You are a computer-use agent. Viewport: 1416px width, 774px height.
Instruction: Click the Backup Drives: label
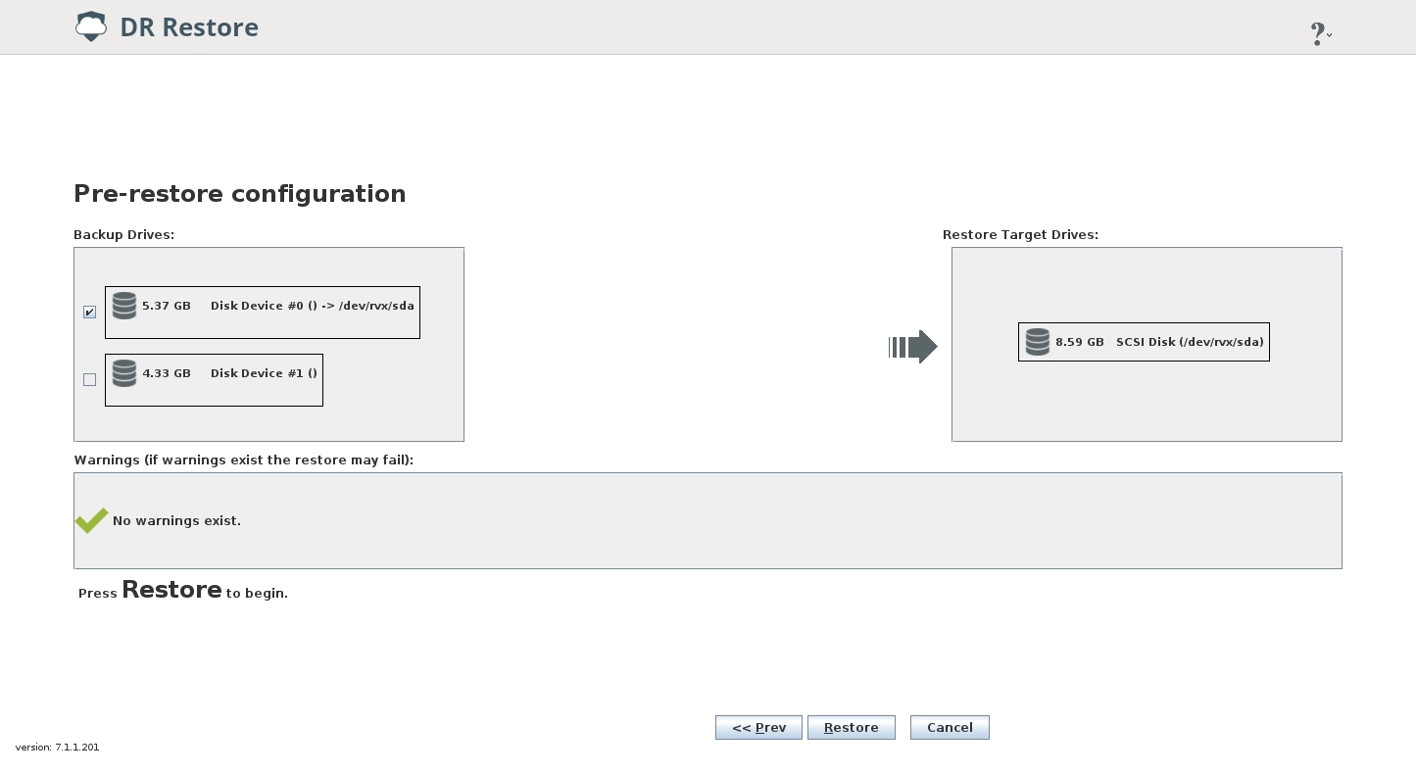pyautogui.click(x=123, y=235)
